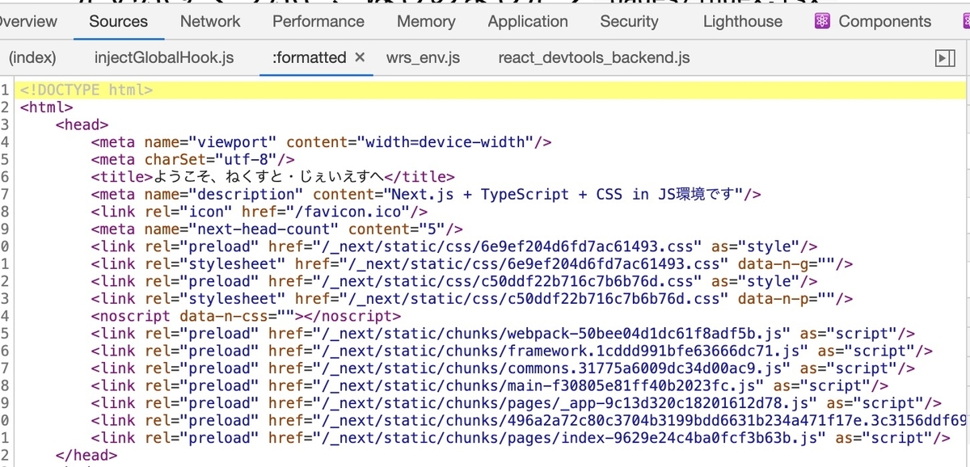970x467 pixels.
Task: Click the gutter number of the description line
Action: [6, 194]
